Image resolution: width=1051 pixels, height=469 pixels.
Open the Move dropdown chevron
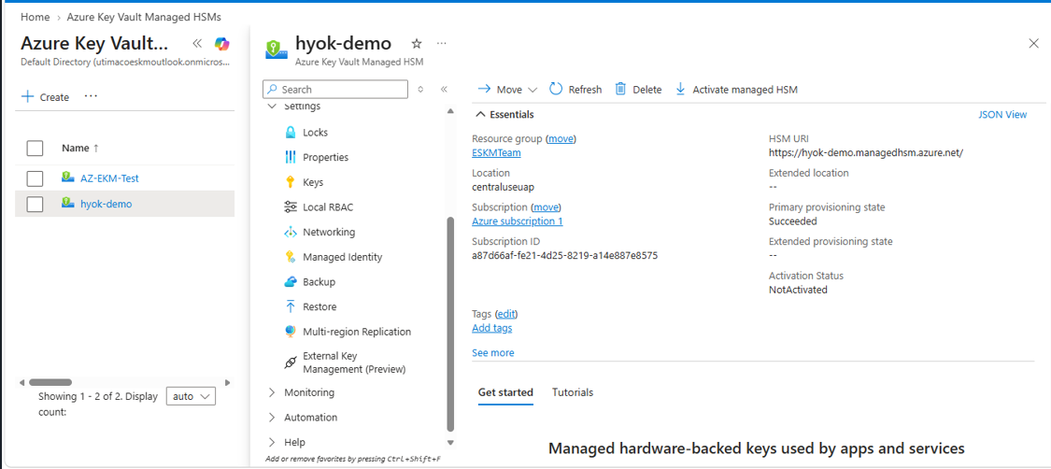[x=533, y=90]
